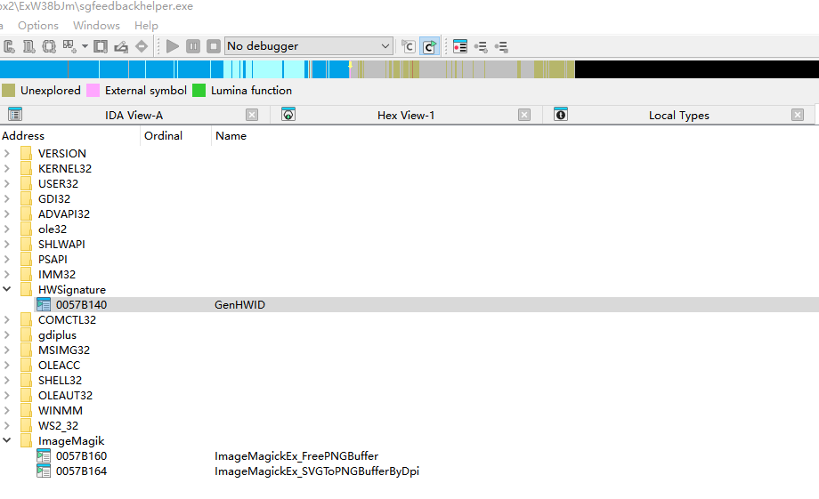This screenshot has height=499, width=819.
Task: Expand the USER32 library node
Action: [x=7, y=184]
